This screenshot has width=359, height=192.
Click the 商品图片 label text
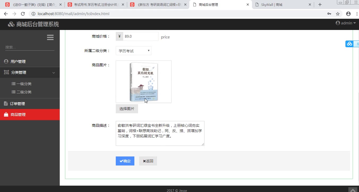(101, 65)
